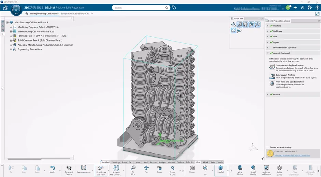Screen dimensions: 321x177
Task: Switch to Support toolbar tab
Action: [x=153, y=162]
